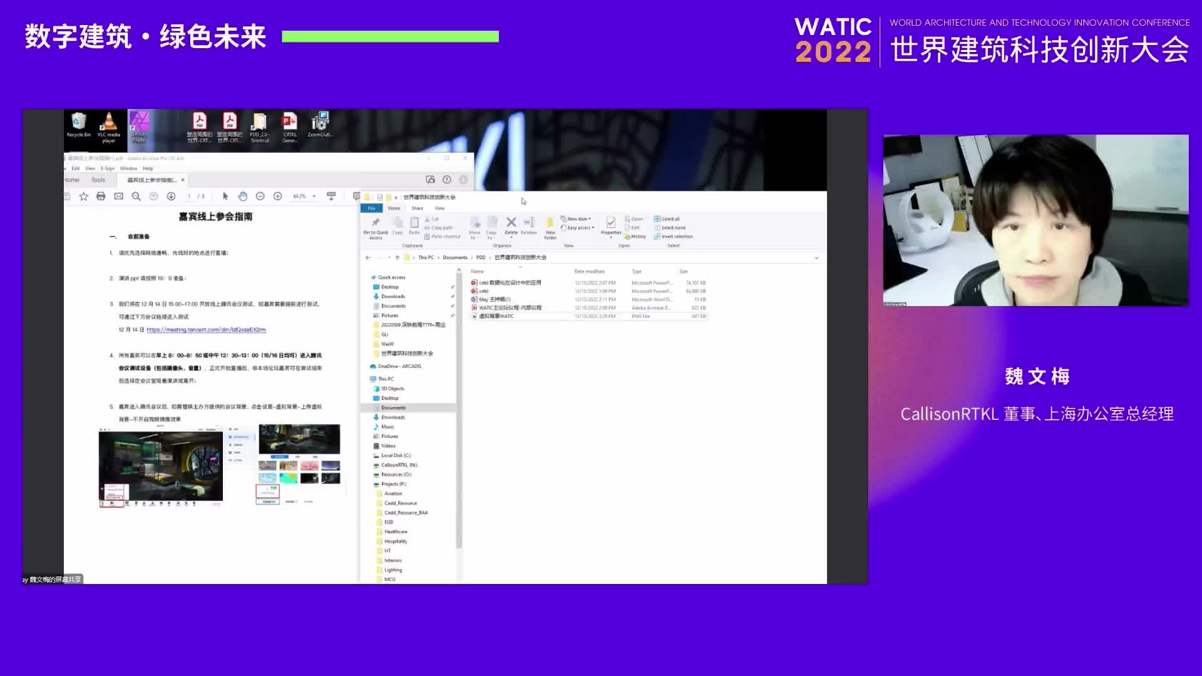This screenshot has height=676, width=1202.
Task: Click the print icon in Acrobat toolbar
Action: [x=101, y=197]
